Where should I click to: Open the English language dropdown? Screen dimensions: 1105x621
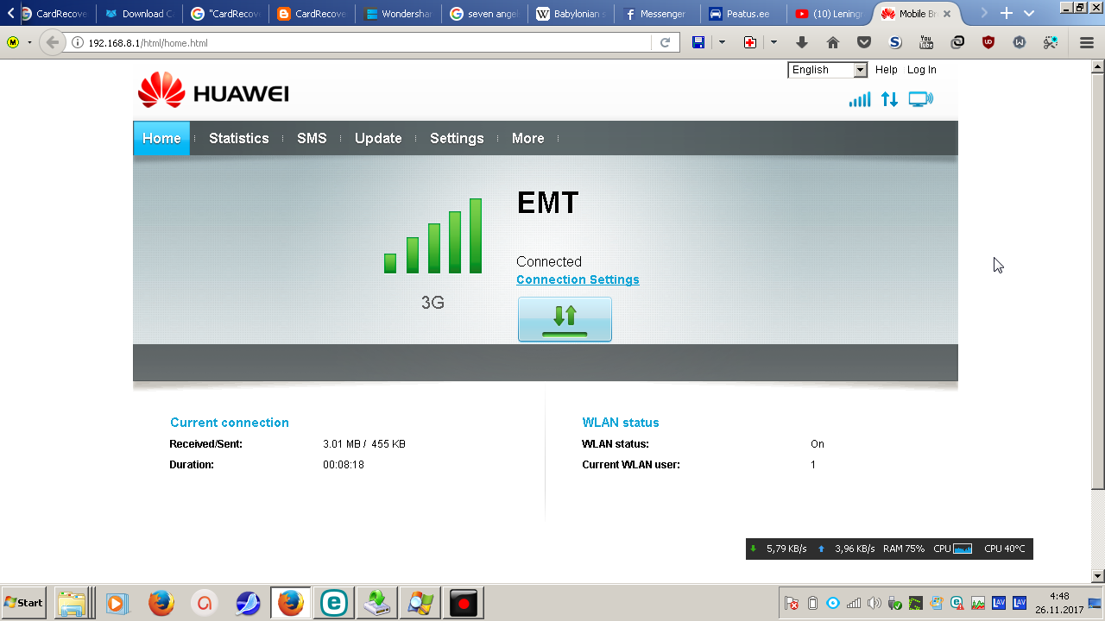coord(827,70)
